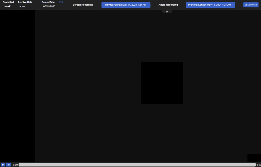Click the black video preview area
261x167 pixels.
(162, 83)
